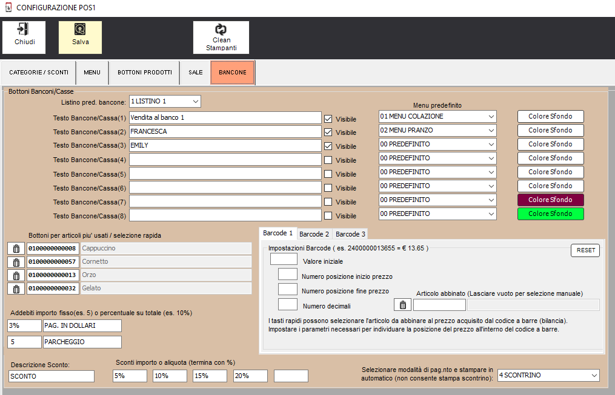The width and height of the screenshot is (615, 395).
Task: Switch to BOTTONI PRODOTTI tab
Action: (x=145, y=73)
